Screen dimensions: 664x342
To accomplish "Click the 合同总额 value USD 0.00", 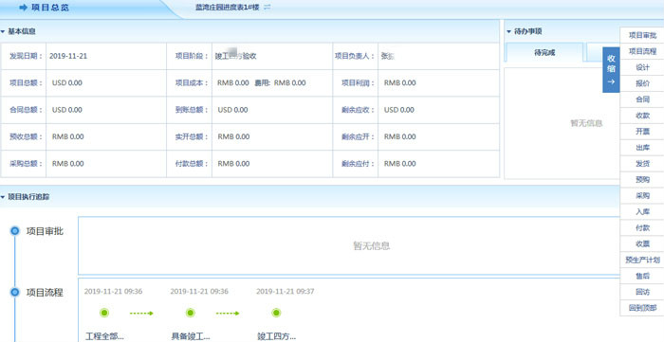I will pyautogui.click(x=67, y=110).
